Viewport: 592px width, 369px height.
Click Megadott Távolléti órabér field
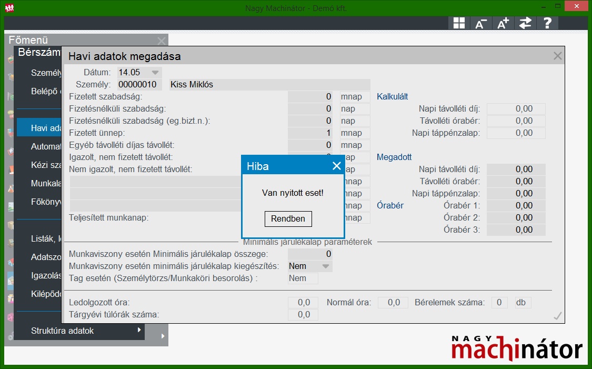click(516, 181)
